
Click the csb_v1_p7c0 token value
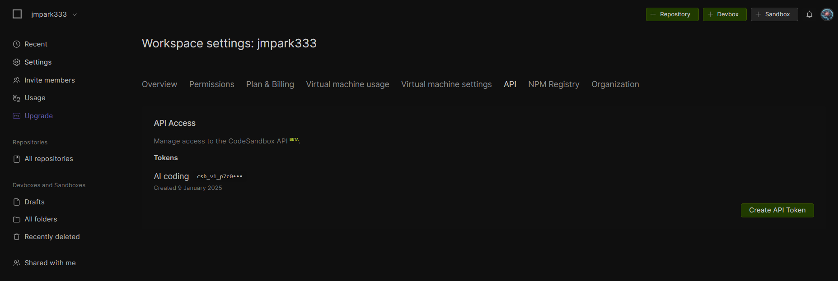(220, 176)
